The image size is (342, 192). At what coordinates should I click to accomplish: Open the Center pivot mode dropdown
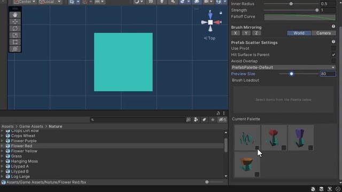25,2
